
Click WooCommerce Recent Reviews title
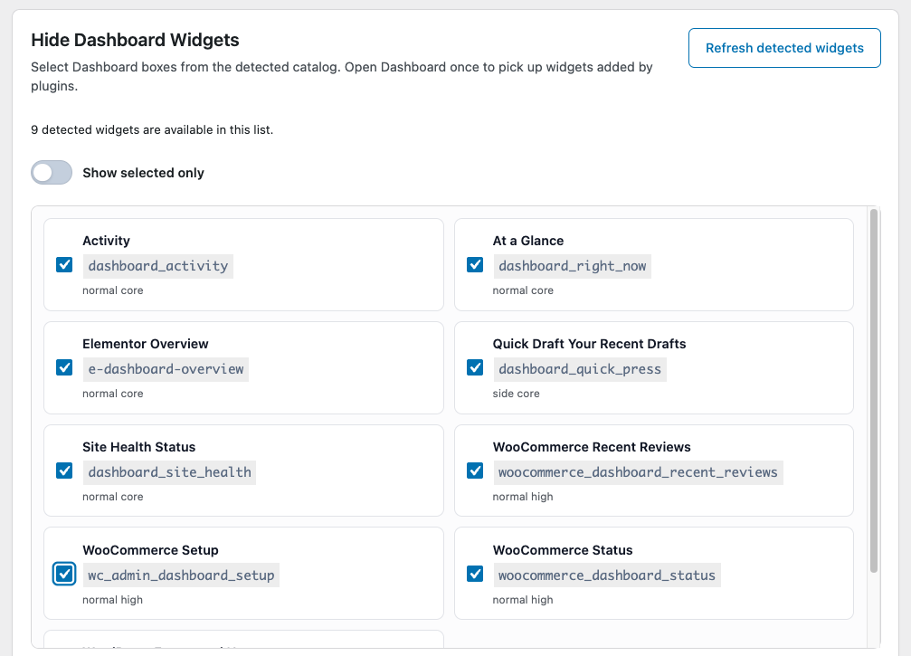coord(592,447)
